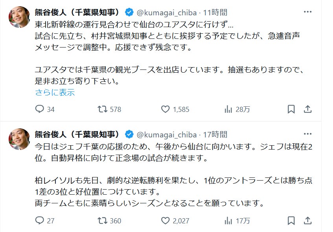
Task: Open profile picture on the first tweet
Action: coord(19,18)
